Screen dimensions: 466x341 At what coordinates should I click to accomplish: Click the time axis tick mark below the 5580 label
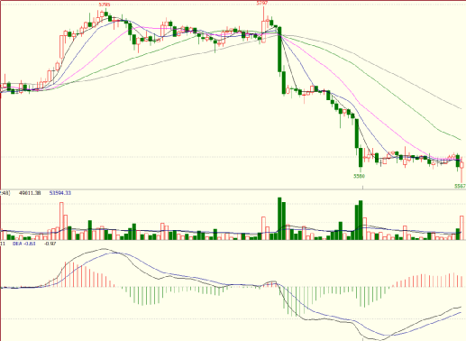pyautogui.click(x=363, y=188)
